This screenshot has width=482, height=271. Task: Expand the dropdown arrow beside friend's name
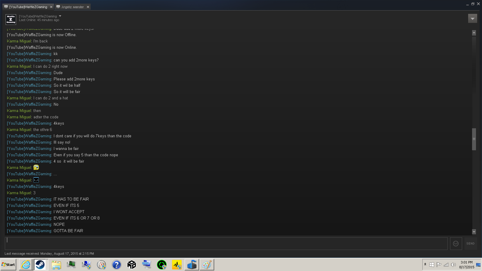[x=60, y=16]
